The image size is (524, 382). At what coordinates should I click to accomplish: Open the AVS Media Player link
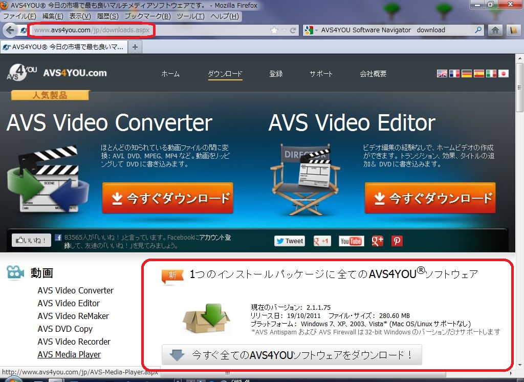[x=69, y=354]
